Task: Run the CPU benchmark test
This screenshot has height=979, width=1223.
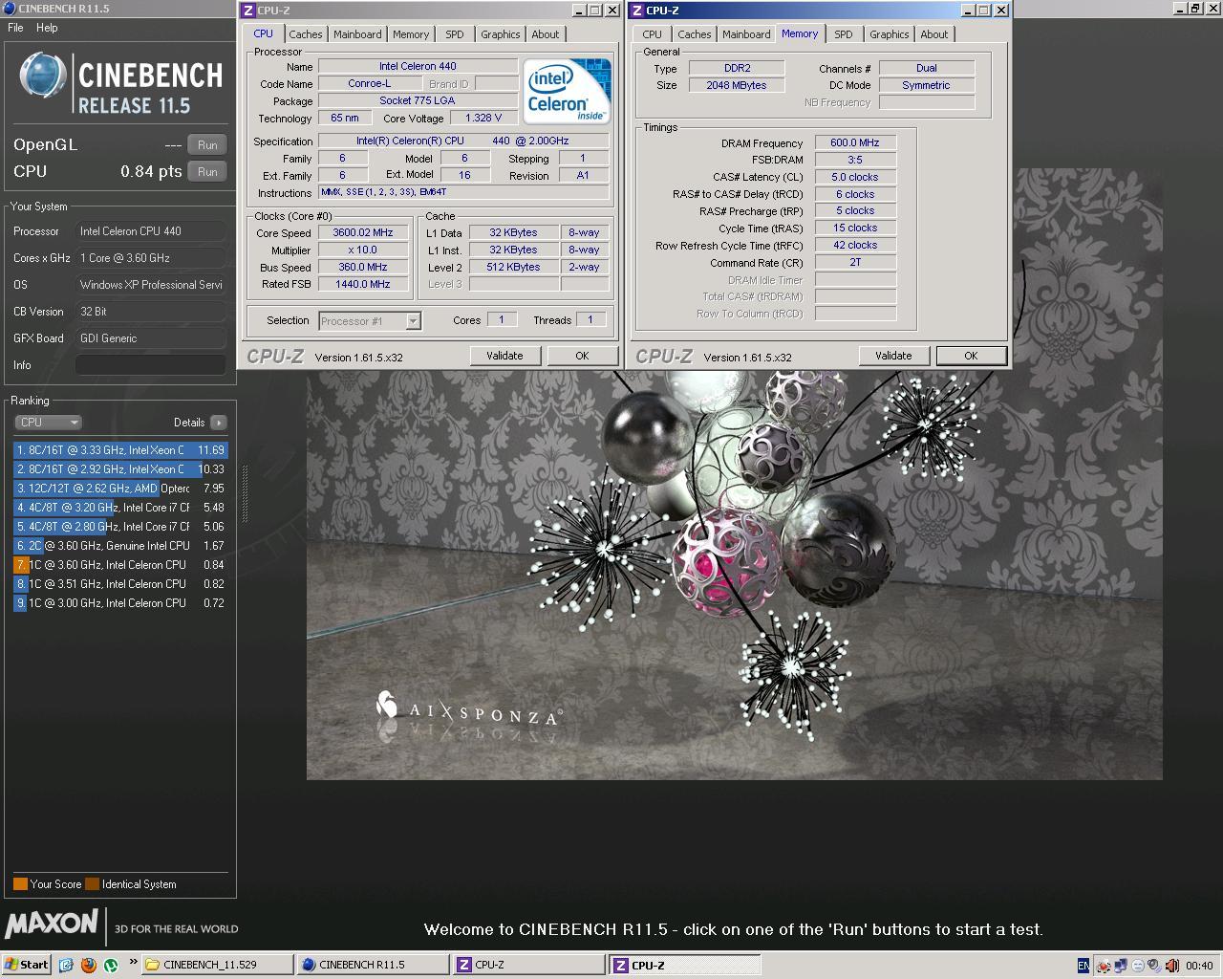Action: [207, 172]
